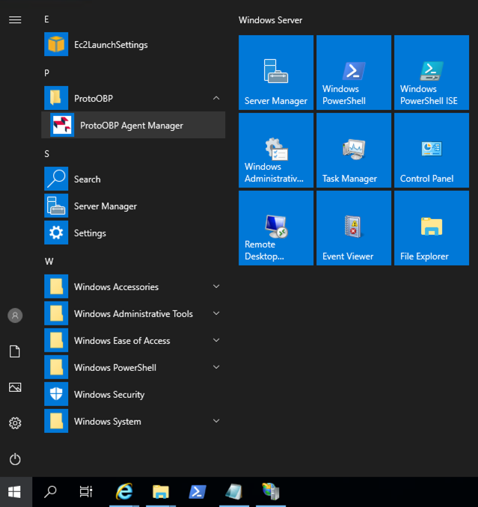Click the Server Manager tile
Image resolution: width=478 pixels, height=507 pixels.
click(276, 73)
